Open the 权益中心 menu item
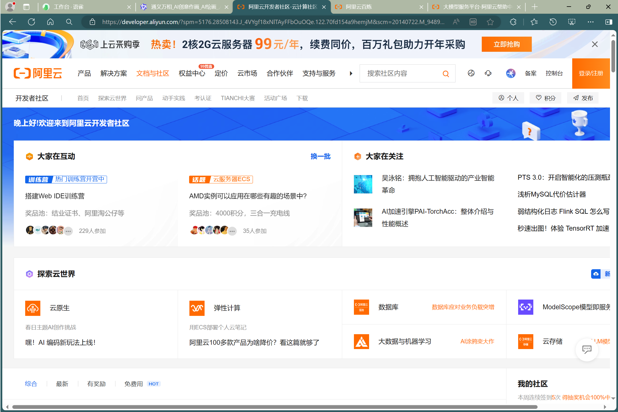 (x=192, y=74)
